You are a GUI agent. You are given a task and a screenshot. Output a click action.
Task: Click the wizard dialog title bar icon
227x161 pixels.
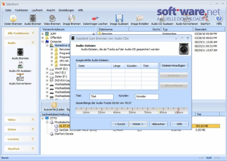(x=73, y=38)
